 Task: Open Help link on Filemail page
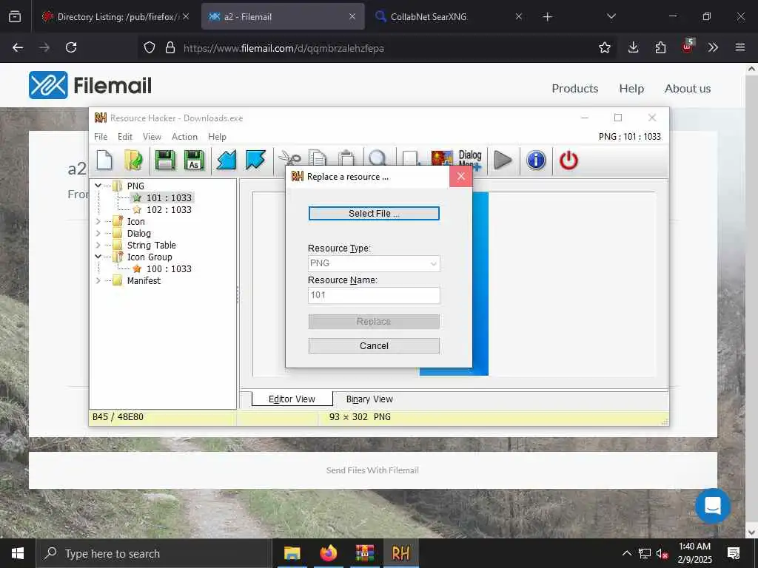click(x=631, y=89)
